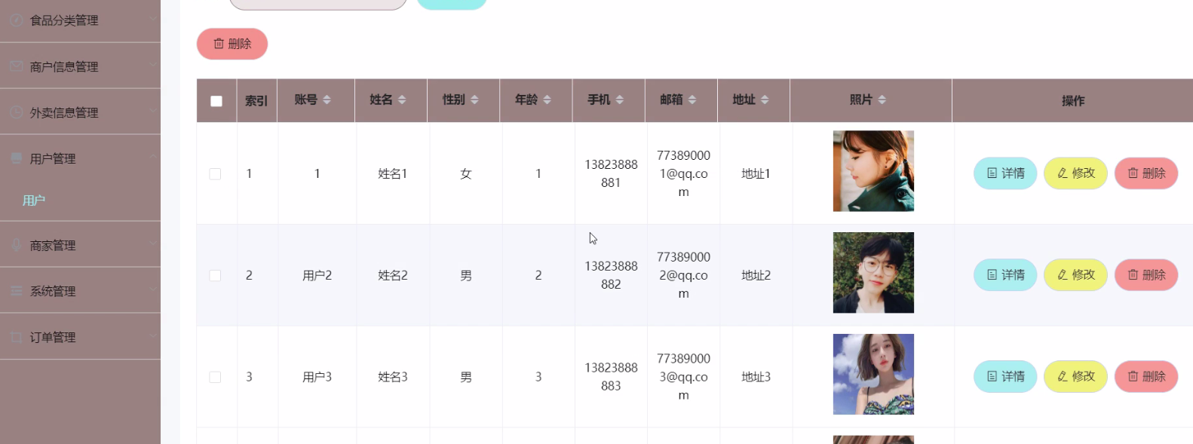Image resolution: width=1193 pixels, height=444 pixels.
Task: Click yellow 修改 button for 姓名1 row
Action: click(1075, 173)
